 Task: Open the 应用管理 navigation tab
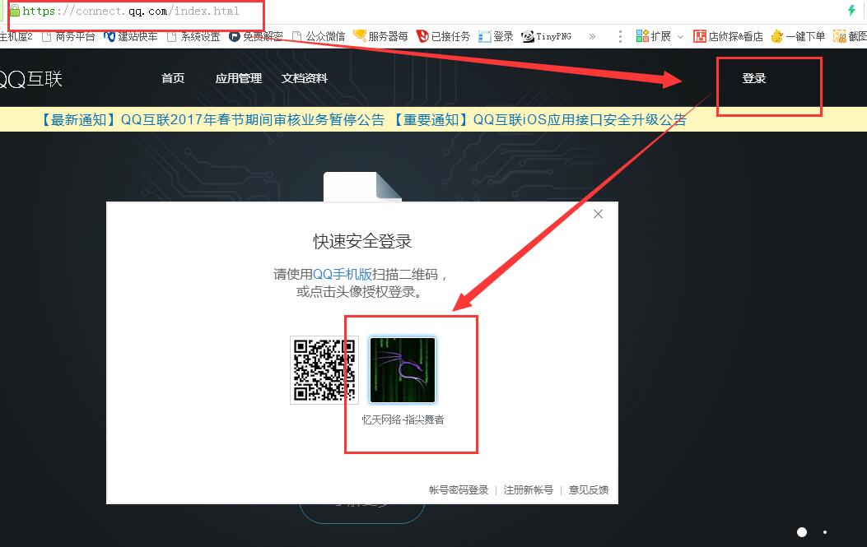[x=238, y=78]
